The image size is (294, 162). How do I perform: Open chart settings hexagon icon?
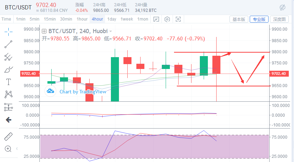tap(167, 19)
